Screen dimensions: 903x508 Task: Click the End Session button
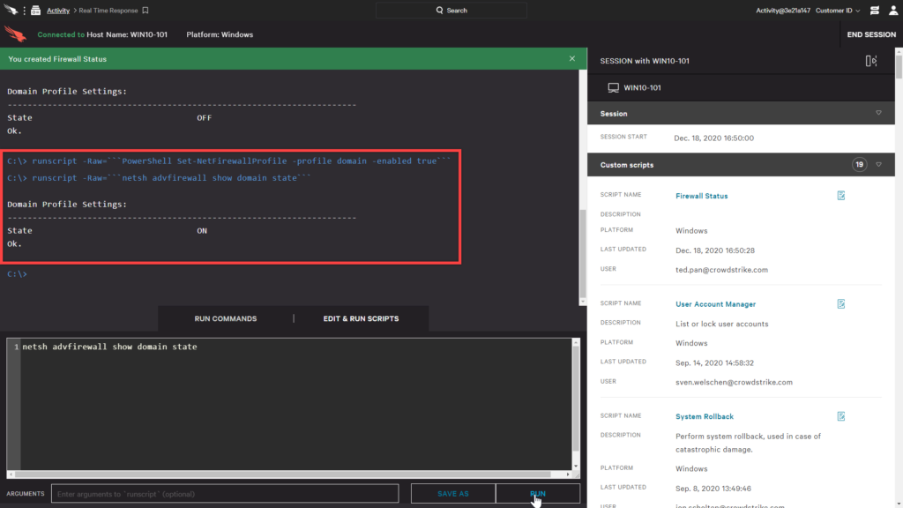tap(871, 34)
